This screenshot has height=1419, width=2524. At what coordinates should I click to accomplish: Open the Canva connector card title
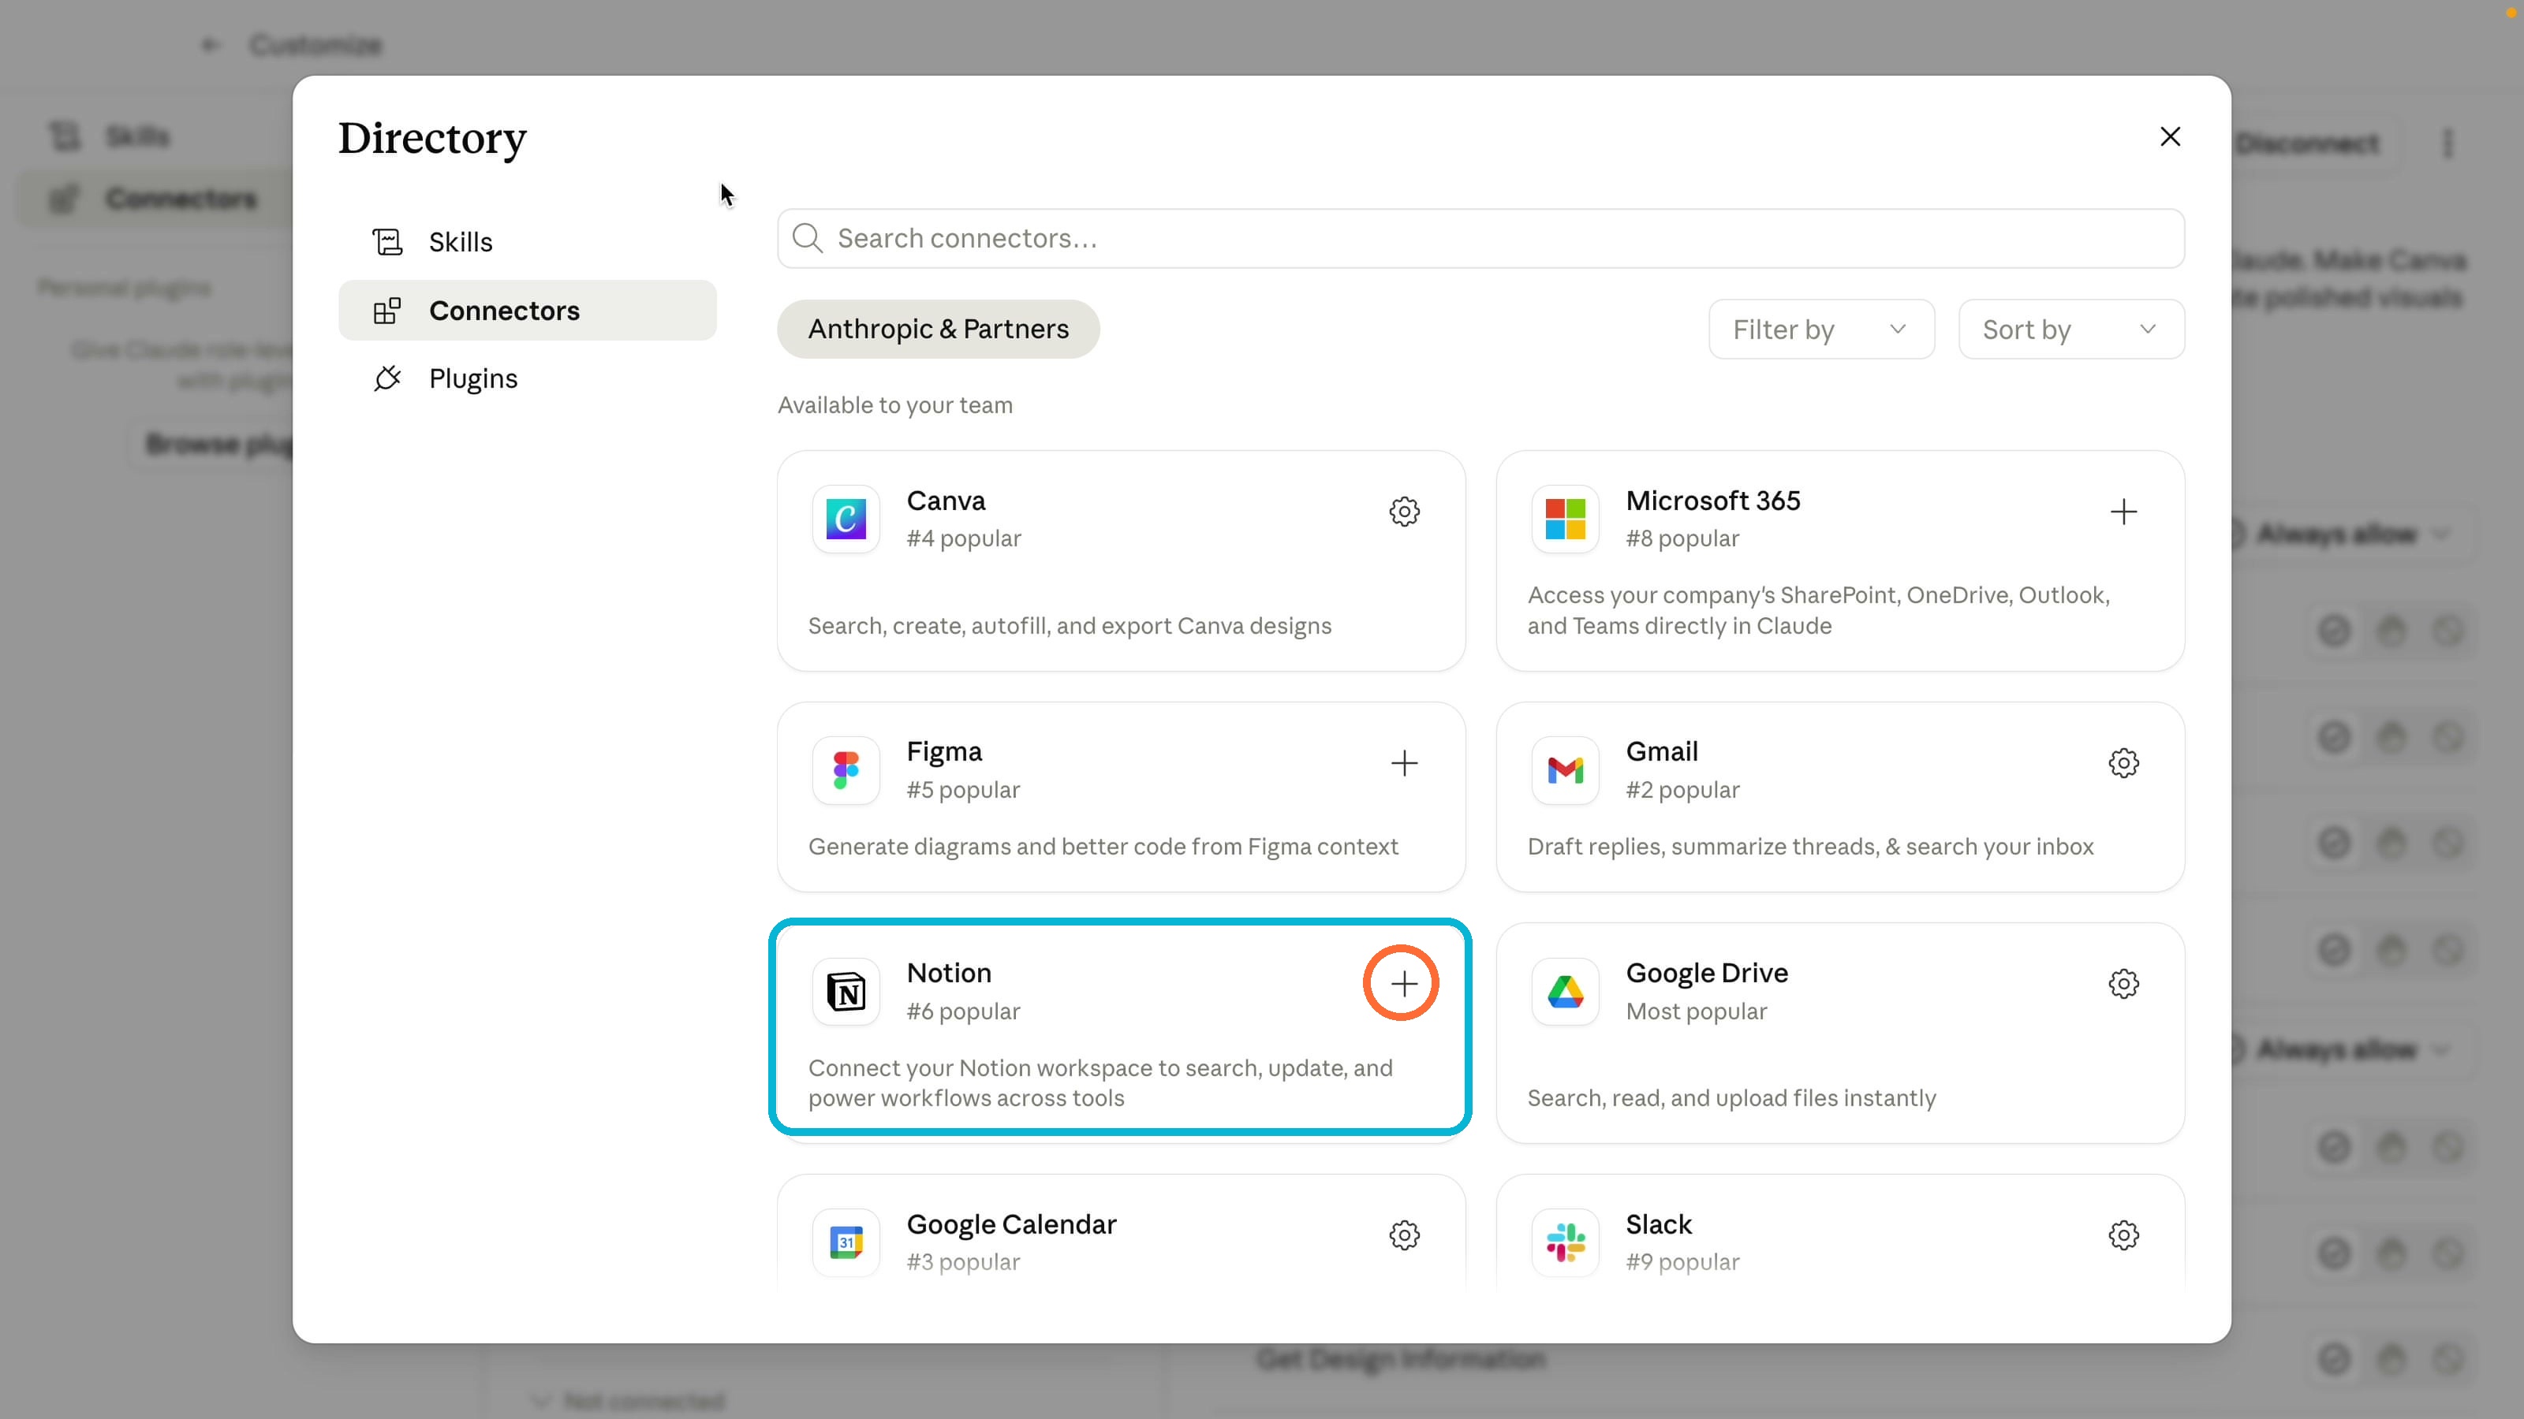coord(946,501)
